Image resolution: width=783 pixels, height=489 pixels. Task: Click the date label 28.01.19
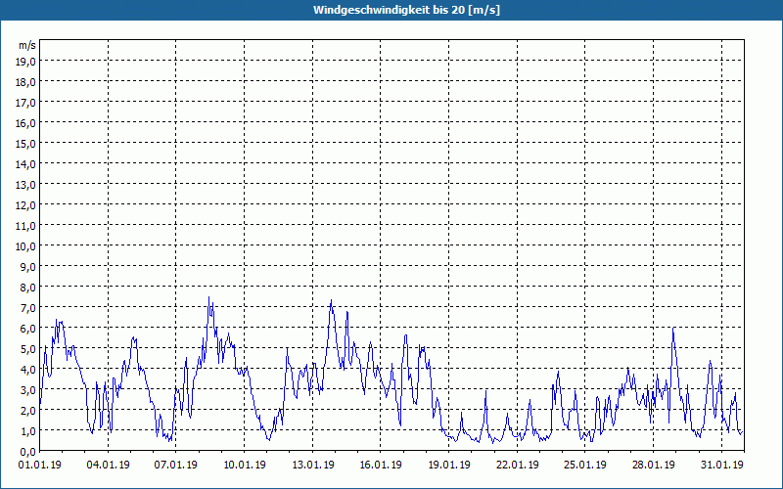tap(653, 465)
